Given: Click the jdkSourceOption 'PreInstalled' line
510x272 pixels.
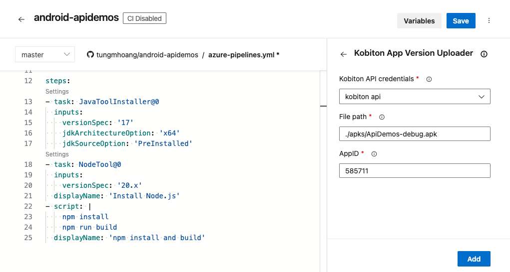Looking at the screenshot, I should click(x=127, y=143).
